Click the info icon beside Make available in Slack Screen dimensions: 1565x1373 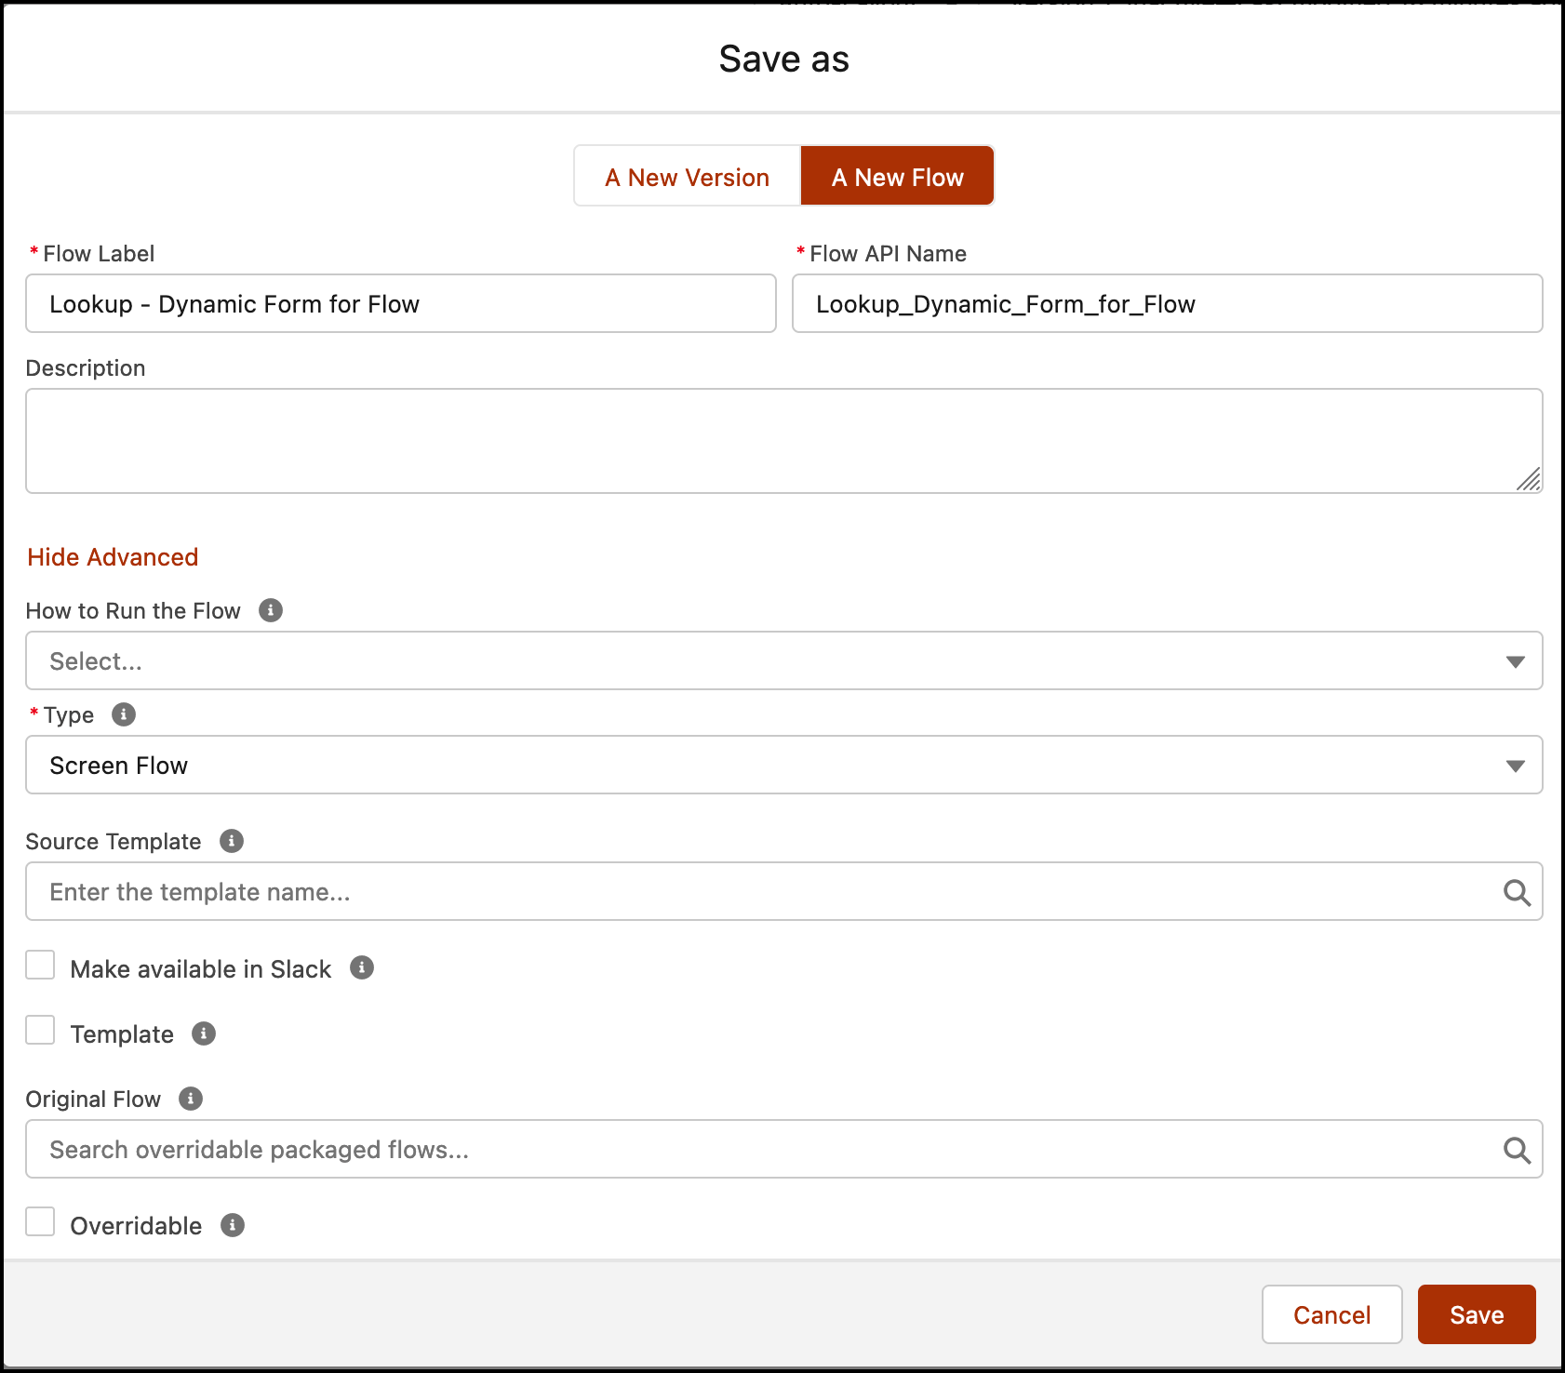click(363, 967)
